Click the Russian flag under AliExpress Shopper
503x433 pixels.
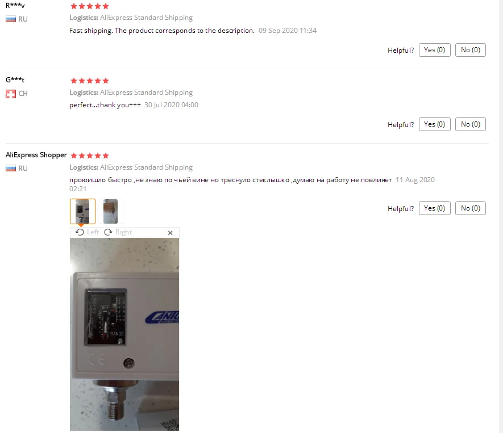point(11,169)
